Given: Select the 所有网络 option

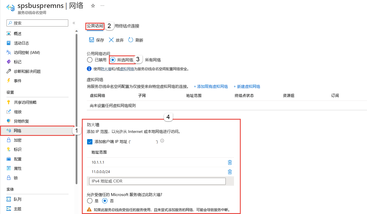Looking at the screenshot, I should point(153,60).
